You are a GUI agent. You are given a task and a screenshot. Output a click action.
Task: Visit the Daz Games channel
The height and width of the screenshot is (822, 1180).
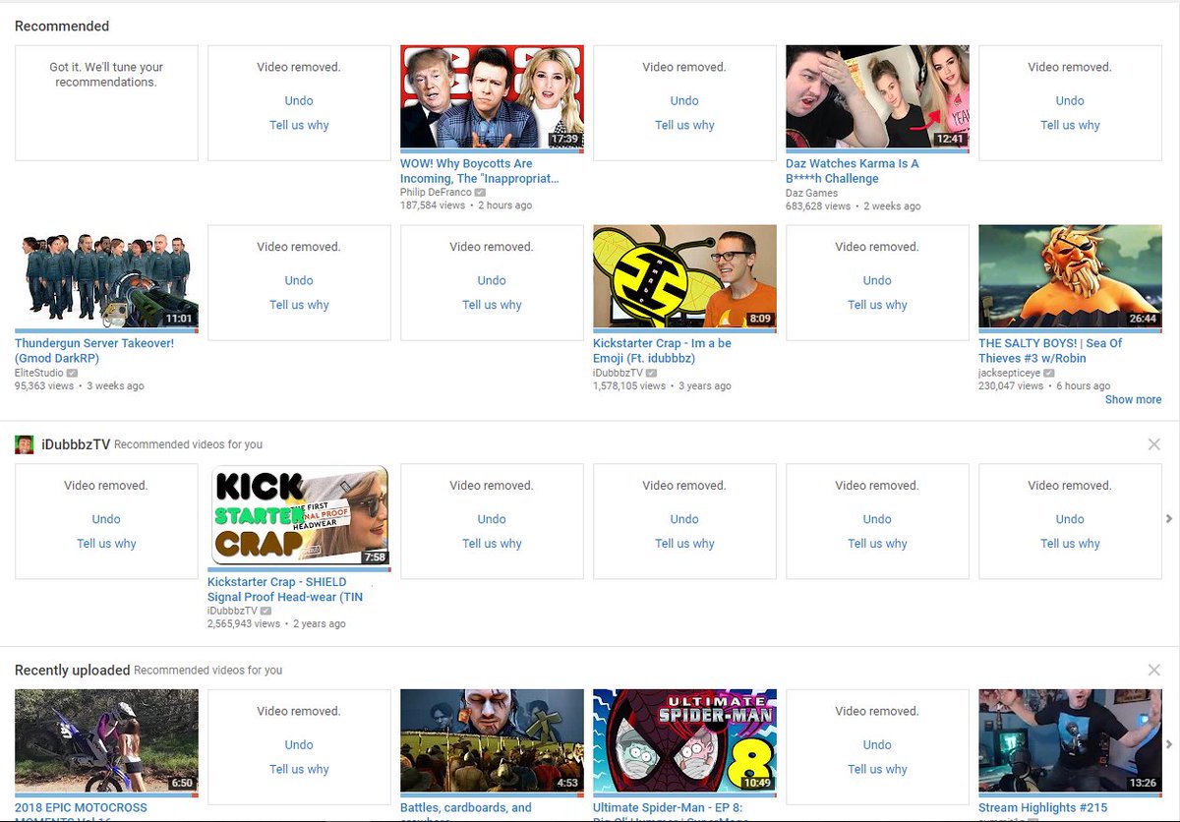pyautogui.click(x=812, y=193)
